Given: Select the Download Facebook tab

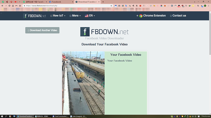Looking at the screenshot, I should 87,2.
